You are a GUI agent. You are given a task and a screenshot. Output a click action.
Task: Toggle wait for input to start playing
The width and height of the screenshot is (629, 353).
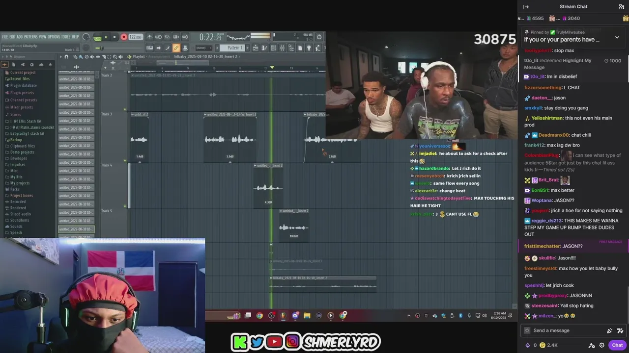158,37
